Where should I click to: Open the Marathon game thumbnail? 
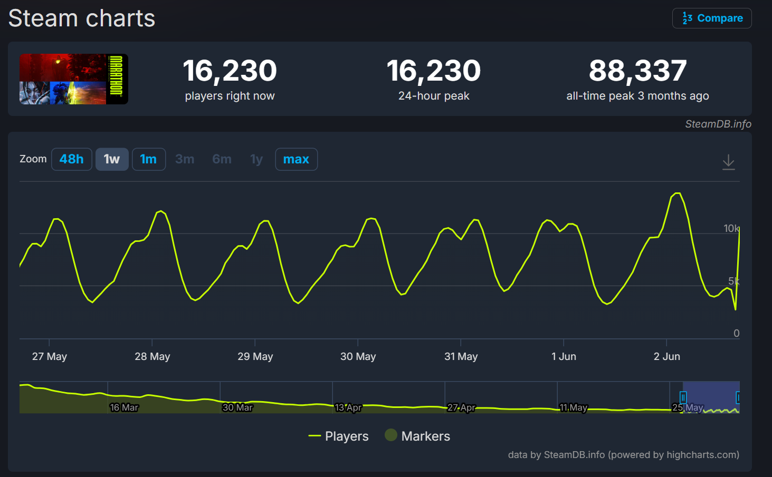tap(74, 79)
